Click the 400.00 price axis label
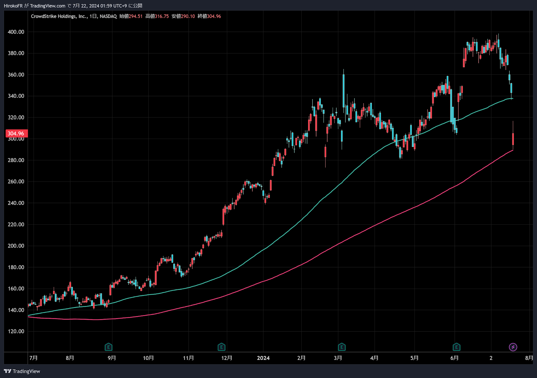The height and width of the screenshot is (378, 537). point(16,32)
